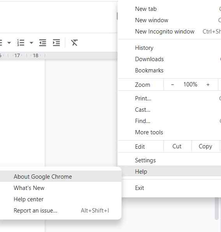Click the 100% zoom value
This screenshot has width=221, height=232.
coord(190,84)
